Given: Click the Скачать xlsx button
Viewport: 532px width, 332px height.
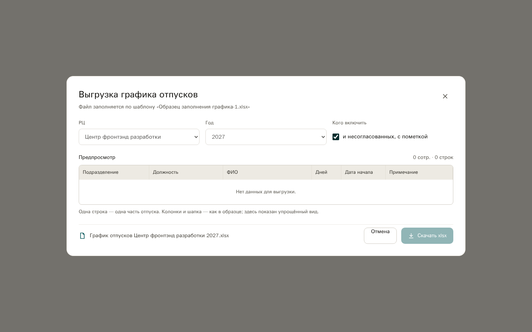Looking at the screenshot, I should coord(427,236).
